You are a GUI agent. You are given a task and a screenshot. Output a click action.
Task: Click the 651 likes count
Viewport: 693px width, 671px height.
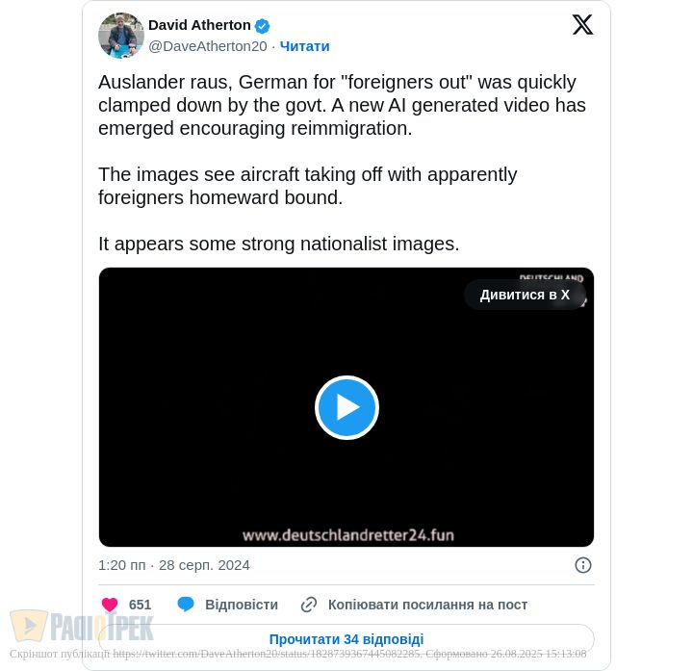[141, 605]
